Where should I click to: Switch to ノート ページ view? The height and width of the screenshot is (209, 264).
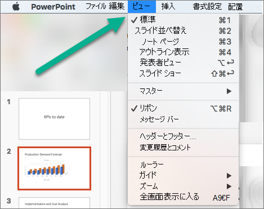183,42
